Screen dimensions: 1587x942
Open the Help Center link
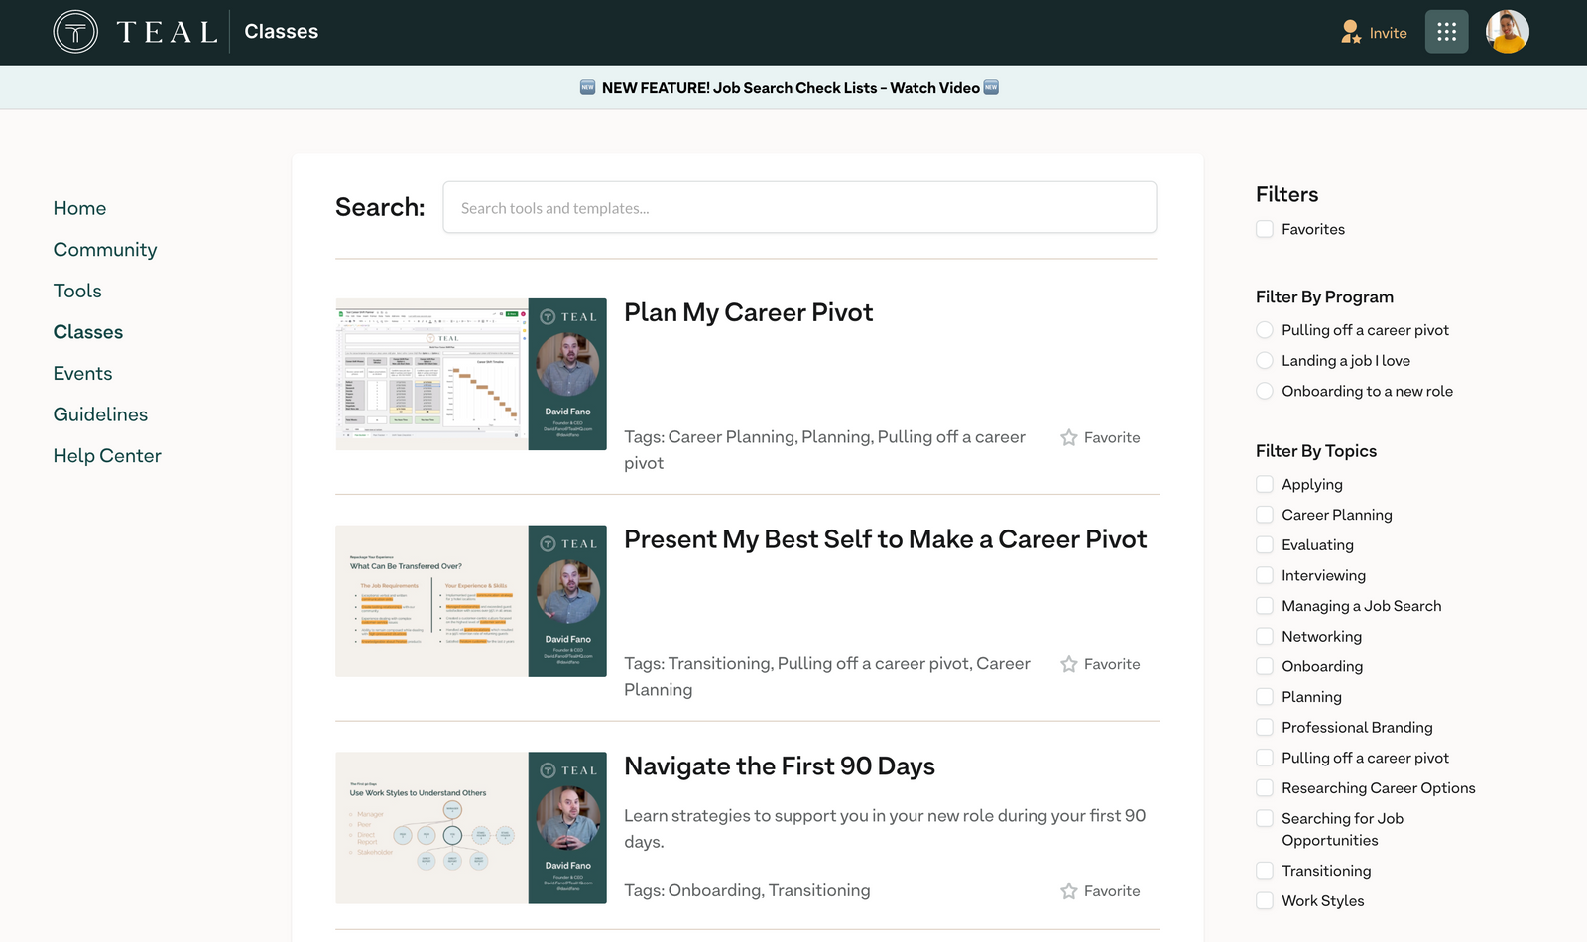pos(107,455)
